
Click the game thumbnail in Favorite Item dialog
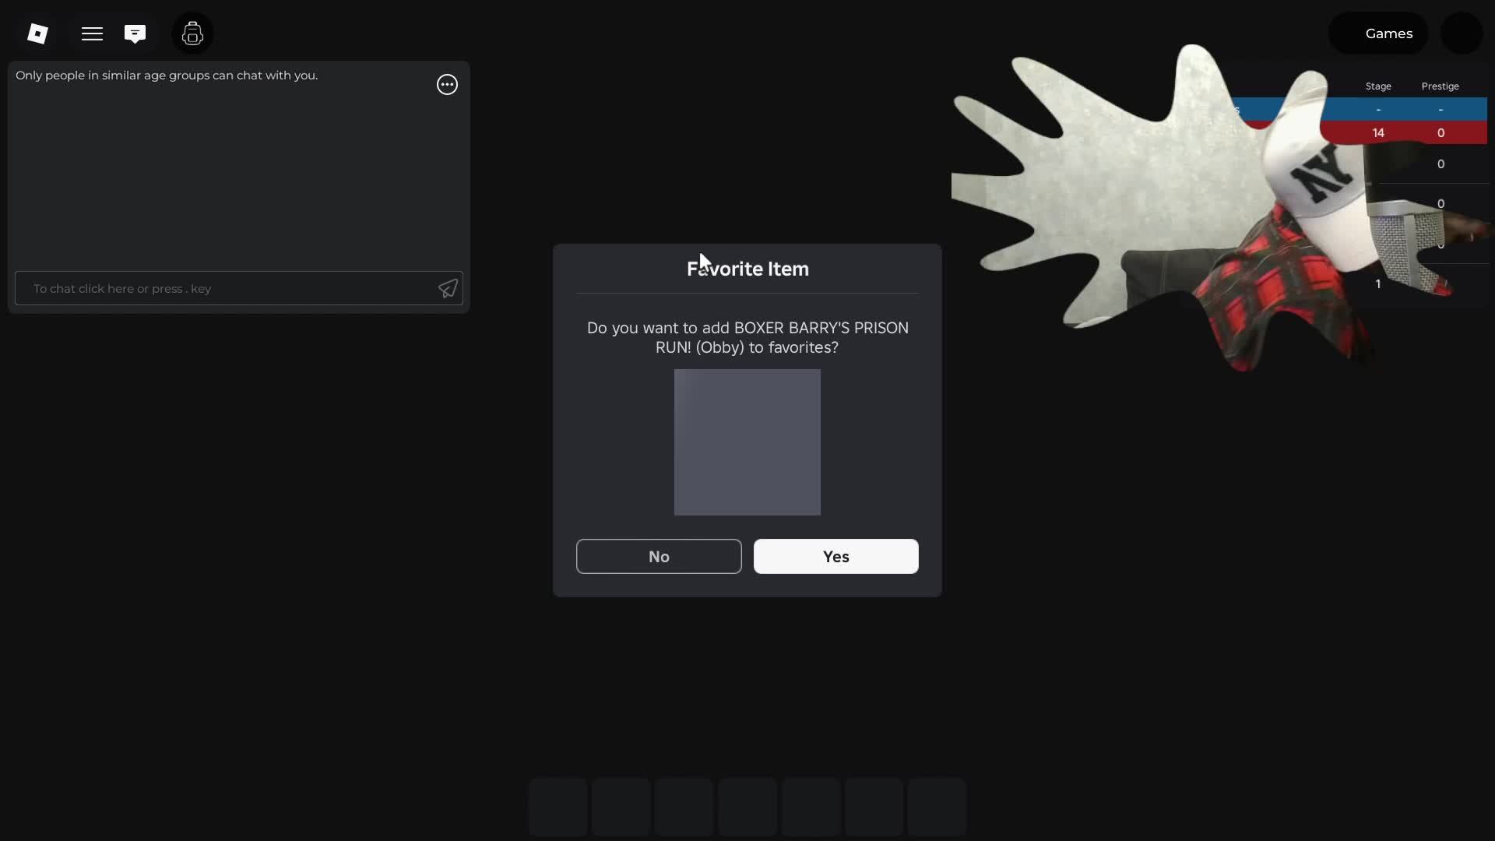[x=747, y=442]
